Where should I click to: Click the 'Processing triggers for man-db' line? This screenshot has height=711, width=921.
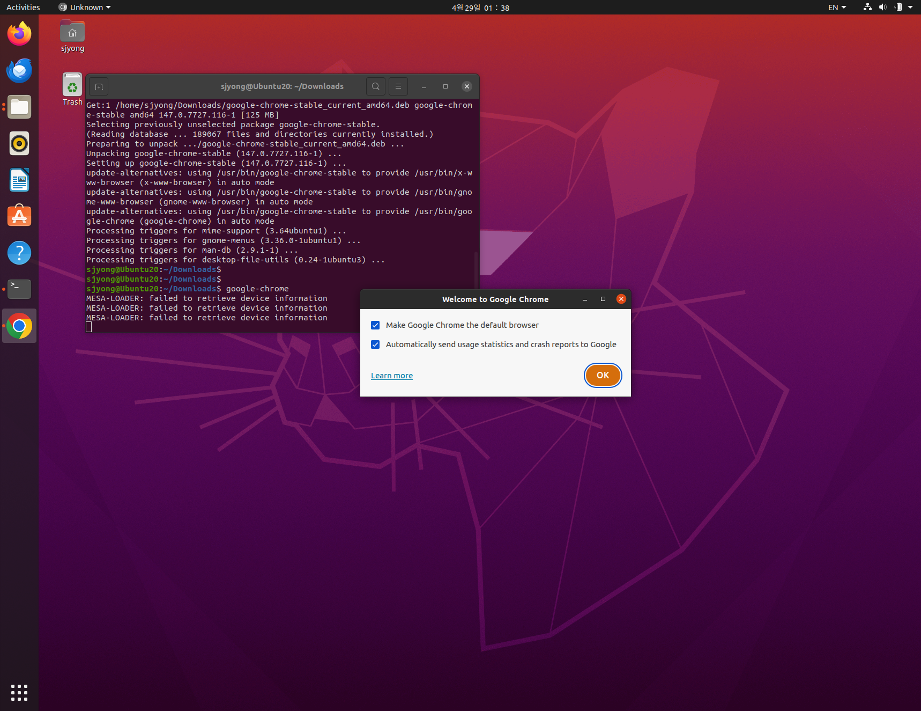(192, 250)
